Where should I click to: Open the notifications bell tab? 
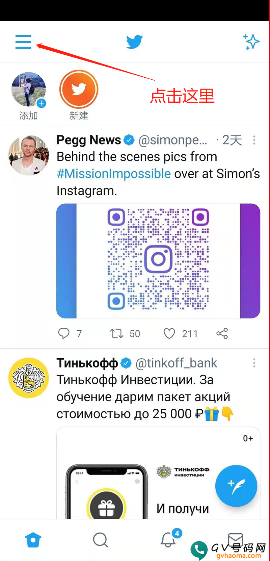coord(168,539)
